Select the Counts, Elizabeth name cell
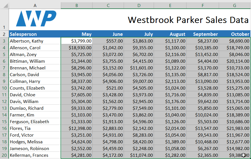 click(x=35, y=88)
